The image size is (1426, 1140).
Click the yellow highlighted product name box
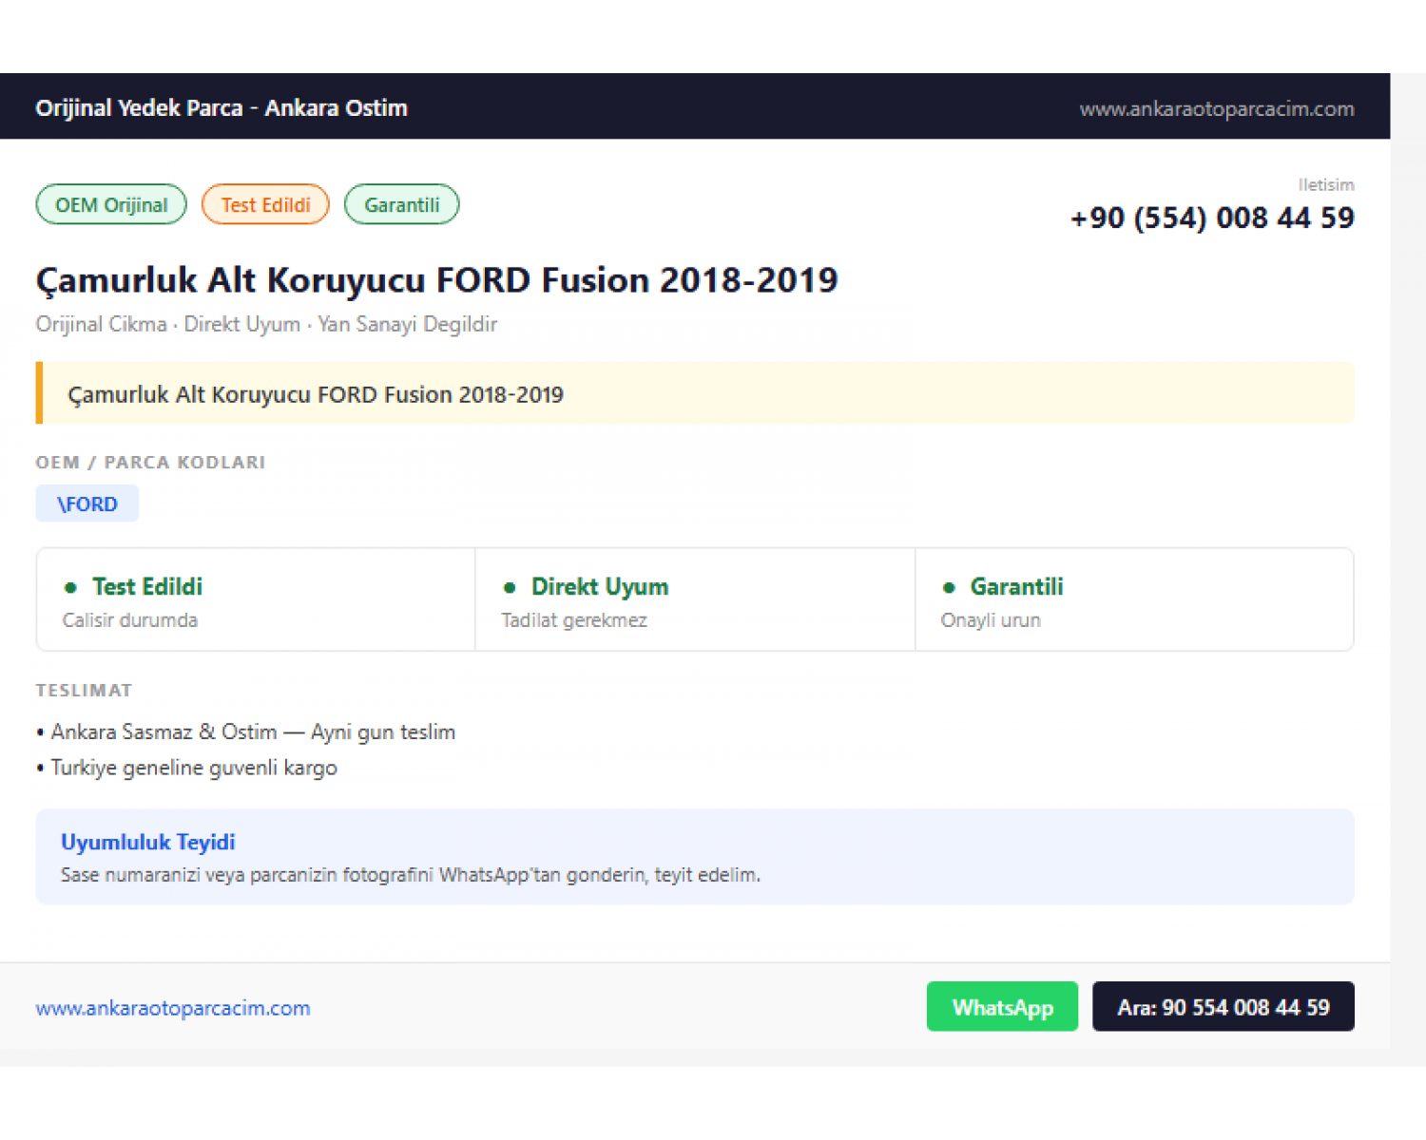pyautogui.click(x=695, y=393)
